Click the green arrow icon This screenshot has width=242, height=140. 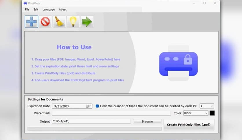(x=87, y=22)
